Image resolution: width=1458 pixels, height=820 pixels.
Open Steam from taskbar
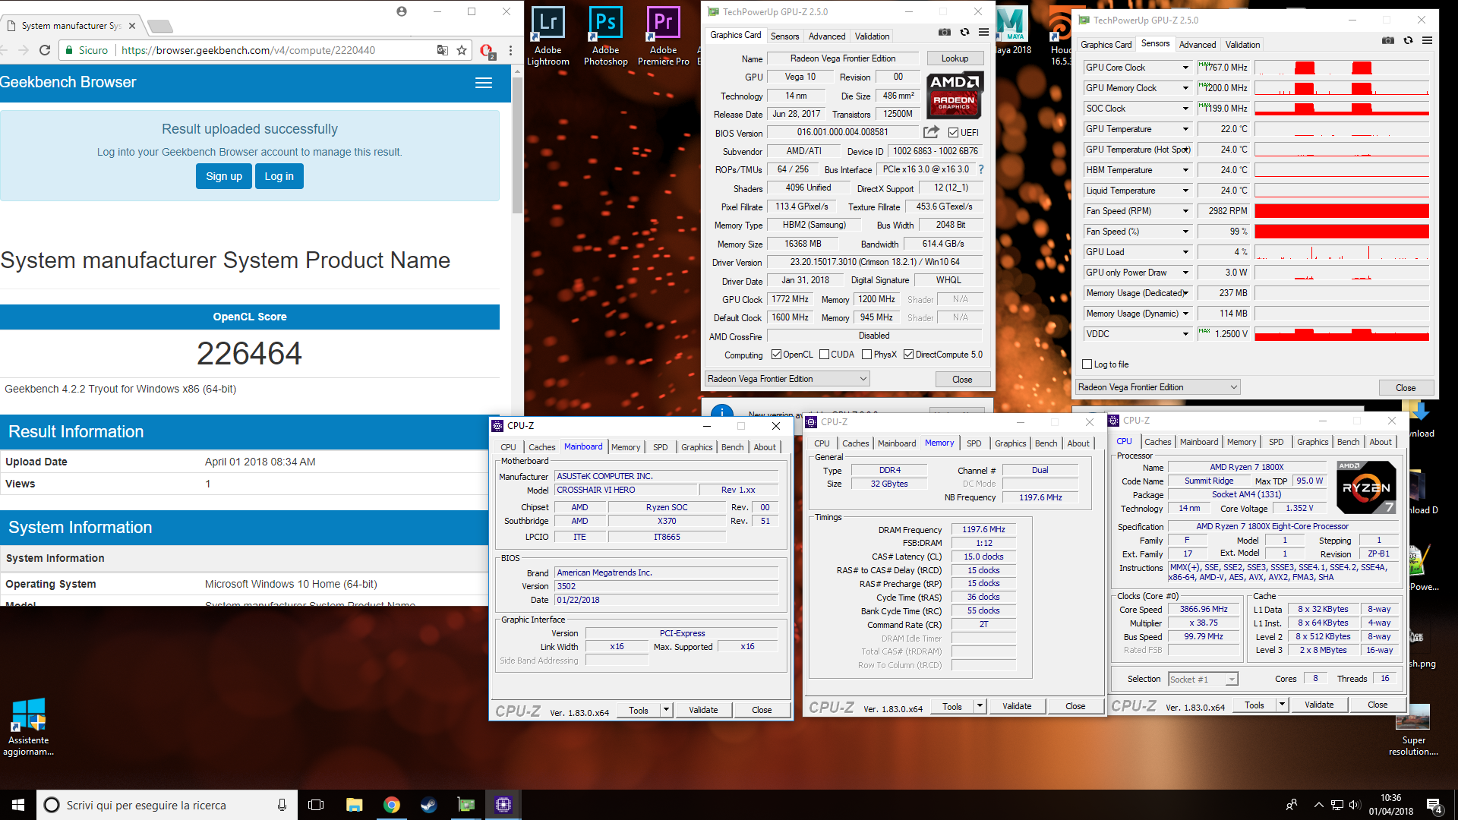pos(428,805)
